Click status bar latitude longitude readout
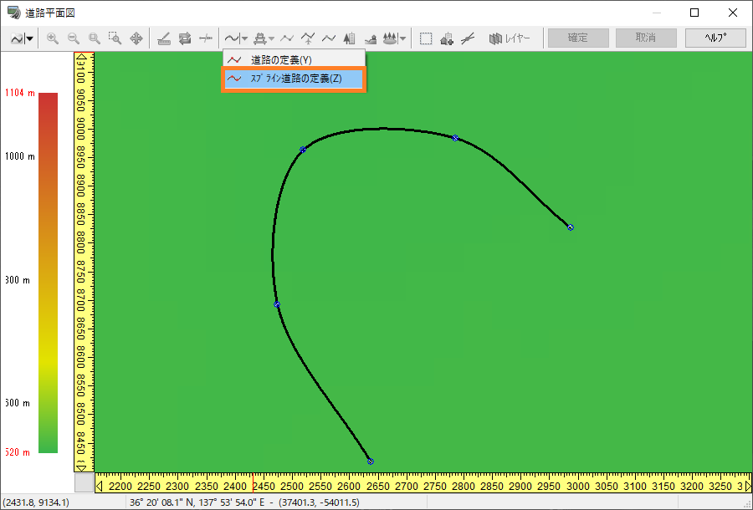The width and height of the screenshot is (753, 510). pos(244,502)
